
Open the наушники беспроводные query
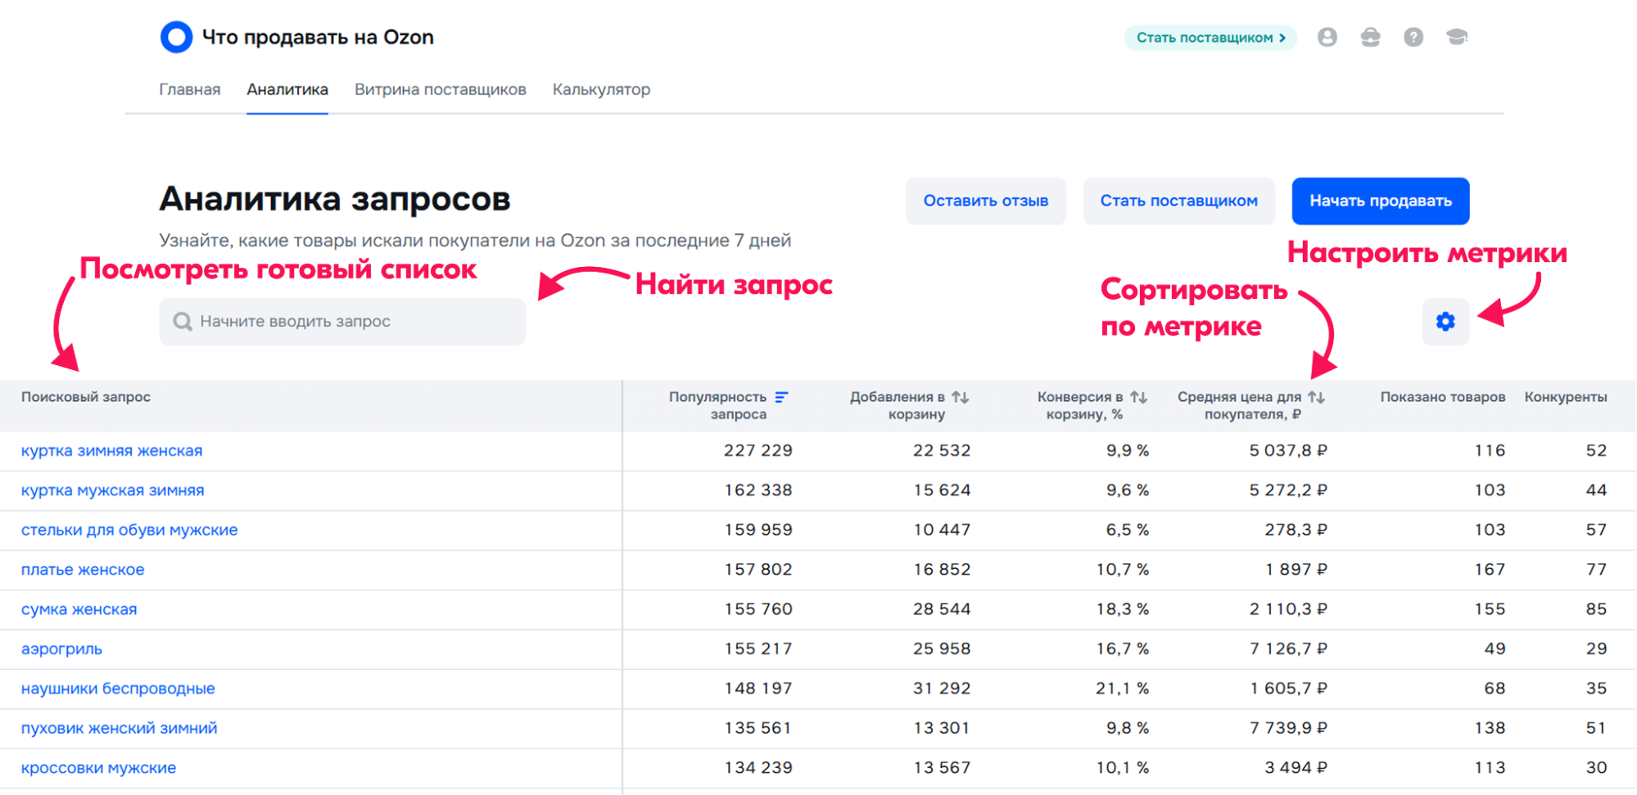(118, 689)
